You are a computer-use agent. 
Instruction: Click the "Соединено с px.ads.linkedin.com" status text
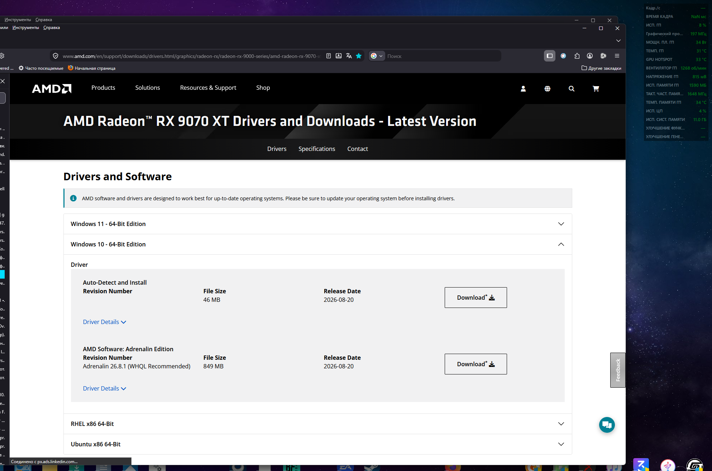click(44, 461)
